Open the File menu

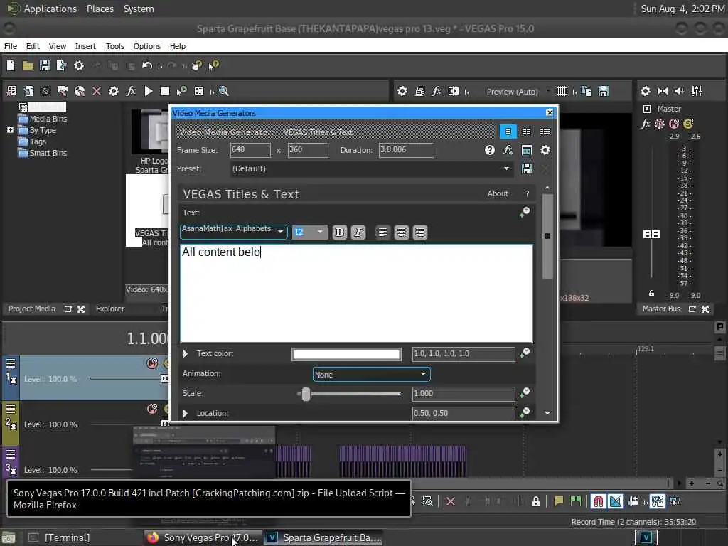click(10, 46)
